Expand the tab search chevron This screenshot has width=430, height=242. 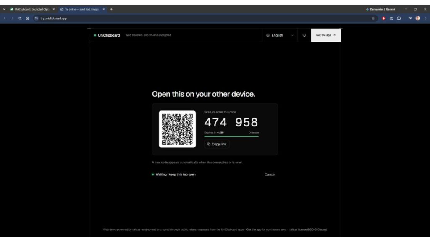coord(4,9)
